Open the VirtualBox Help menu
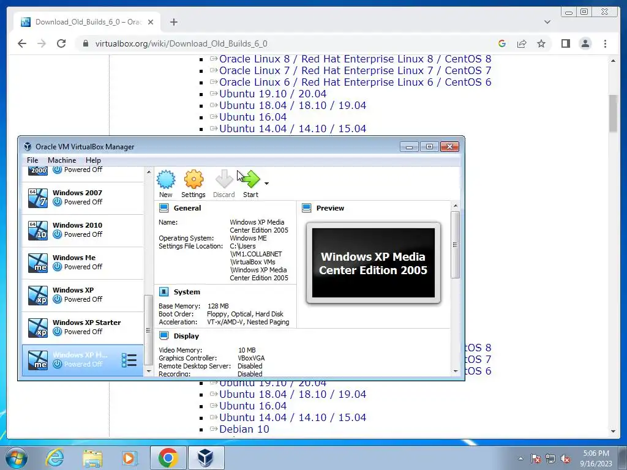The width and height of the screenshot is (627, 470). coord(93,160)
